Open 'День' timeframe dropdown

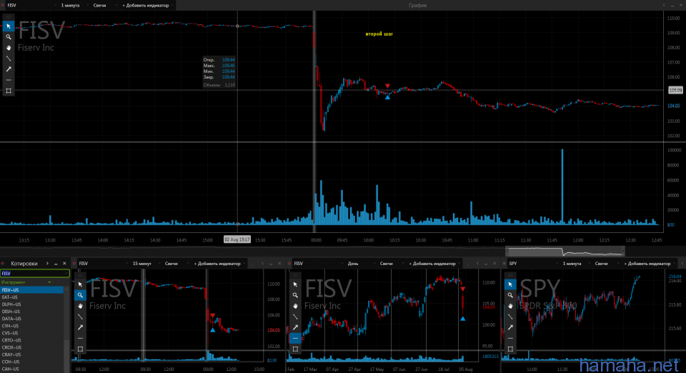pyautogui.click(x=360, y=264)
